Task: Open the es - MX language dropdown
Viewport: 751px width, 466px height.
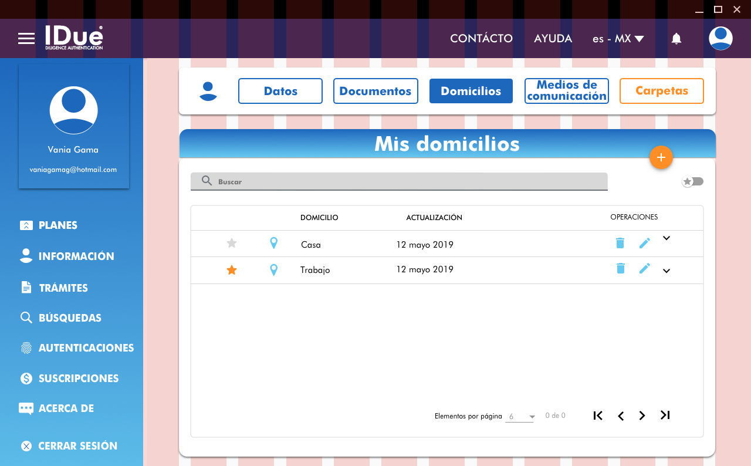Action: click(x=618, y=39)
